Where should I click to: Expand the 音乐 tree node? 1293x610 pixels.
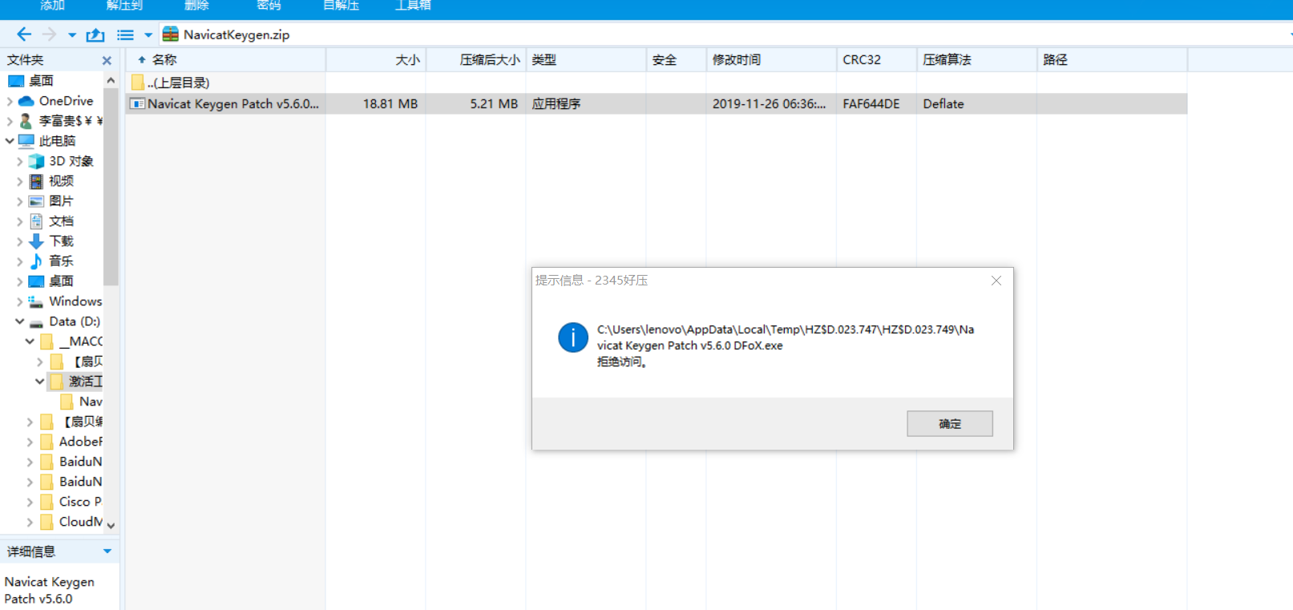[x=19, y=261]
